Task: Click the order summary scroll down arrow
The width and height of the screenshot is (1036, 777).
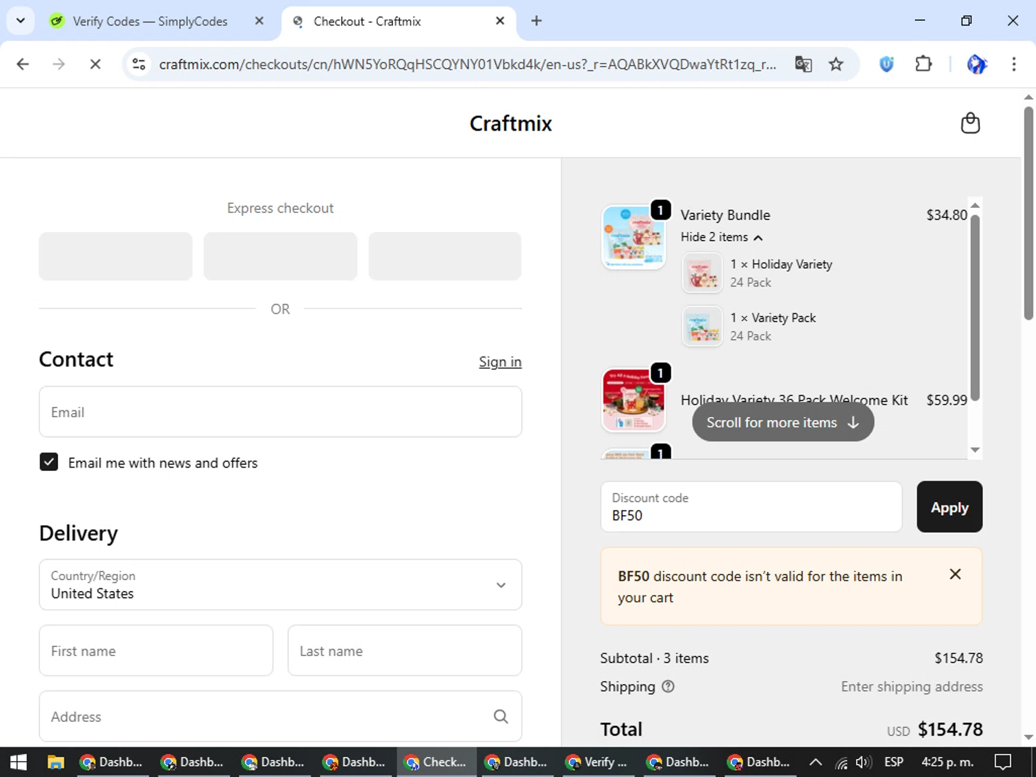Action: (975, 450)
